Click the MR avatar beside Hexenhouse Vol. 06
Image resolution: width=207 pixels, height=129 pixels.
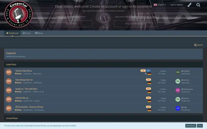[9, 81]
